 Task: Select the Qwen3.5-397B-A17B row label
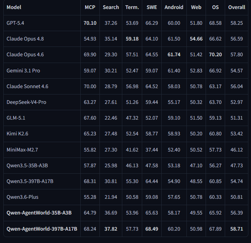(x=30, y=181)
